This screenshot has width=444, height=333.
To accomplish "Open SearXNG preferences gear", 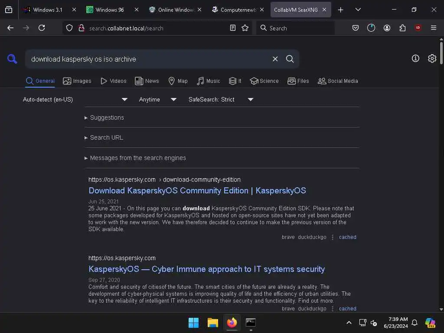I will tap(432, 59).
